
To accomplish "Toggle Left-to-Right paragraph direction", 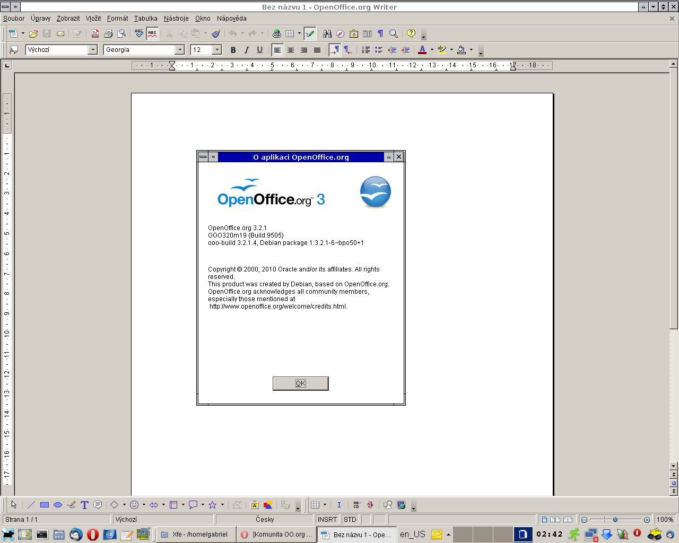I will (x=335, y=50).
